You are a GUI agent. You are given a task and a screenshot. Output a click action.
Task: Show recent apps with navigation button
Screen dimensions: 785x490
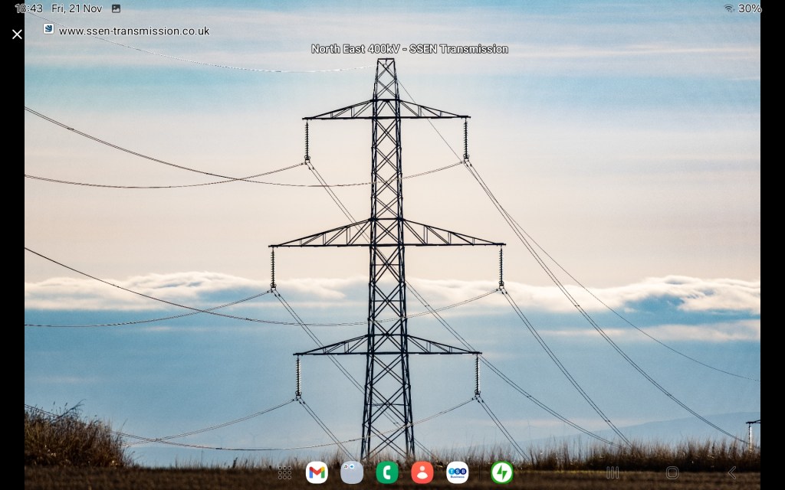[613, 472]
